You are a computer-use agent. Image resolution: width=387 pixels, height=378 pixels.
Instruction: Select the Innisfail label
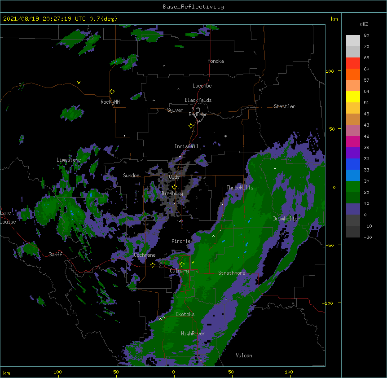pos(186,146)
